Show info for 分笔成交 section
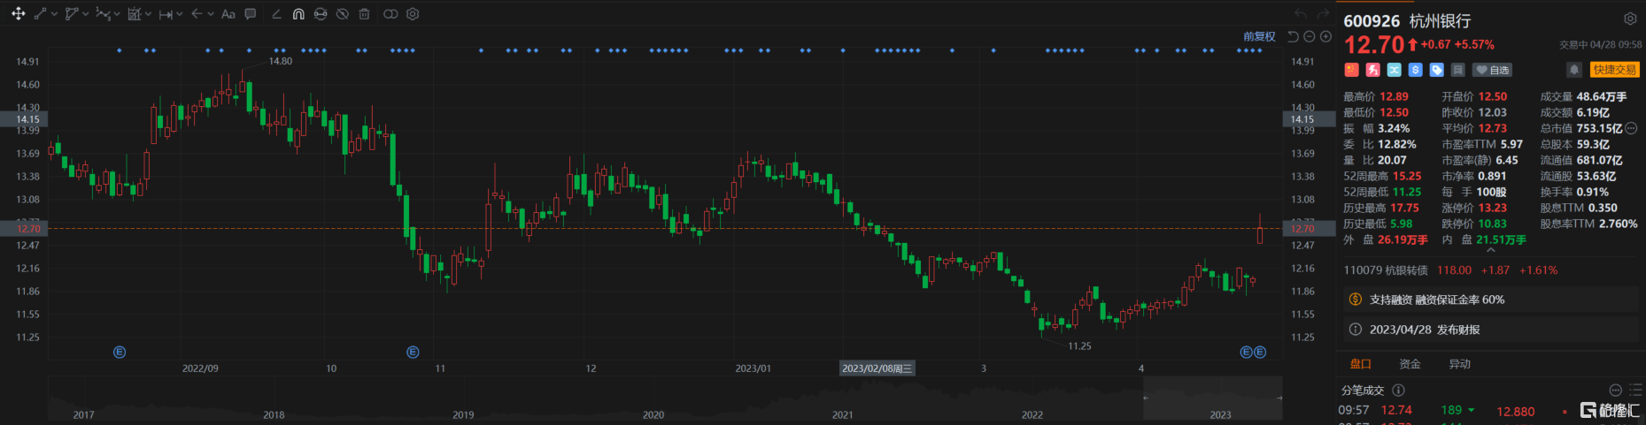The image size is (1646, 425). coord(1398,390)
